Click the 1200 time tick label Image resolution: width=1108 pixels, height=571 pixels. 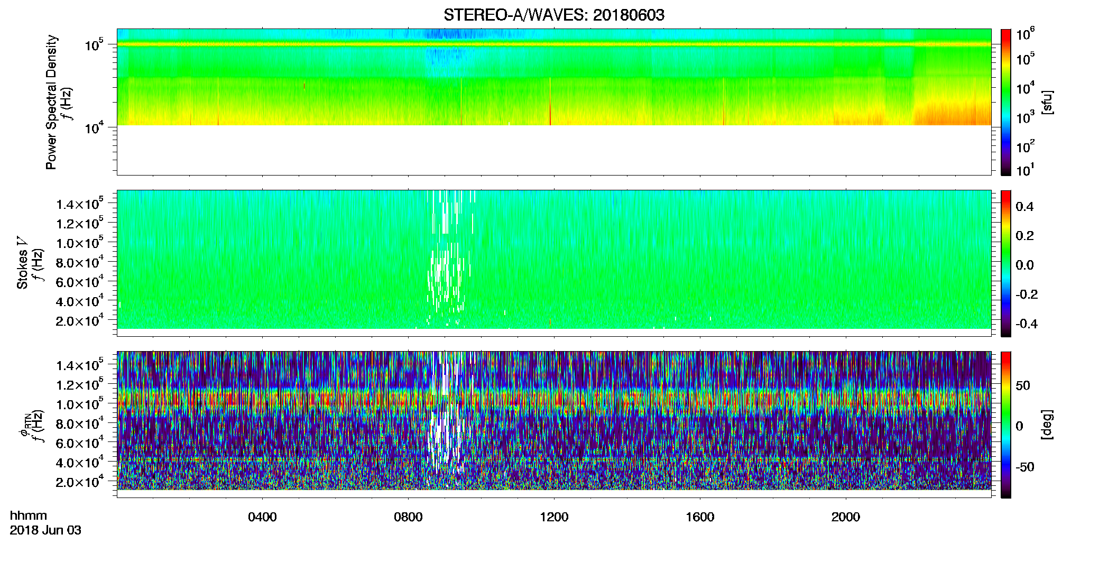(554, 517)
